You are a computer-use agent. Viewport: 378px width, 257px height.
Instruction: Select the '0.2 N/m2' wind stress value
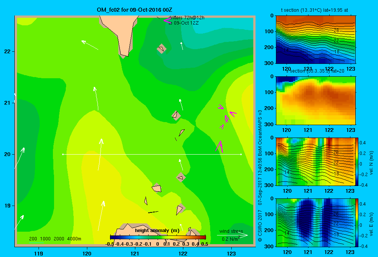coord(231,239)
